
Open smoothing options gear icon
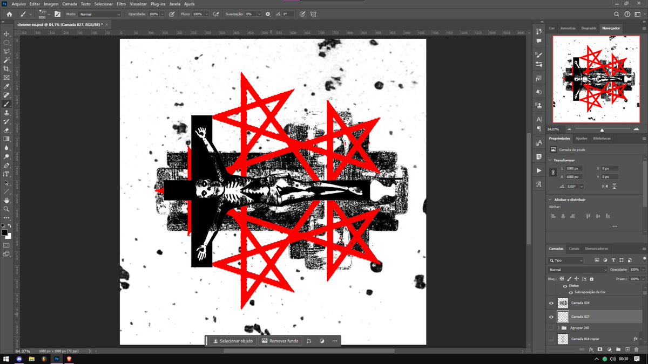point(268,14)
